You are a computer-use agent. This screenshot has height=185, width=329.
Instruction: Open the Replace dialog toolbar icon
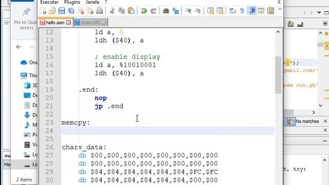(175, 11)
